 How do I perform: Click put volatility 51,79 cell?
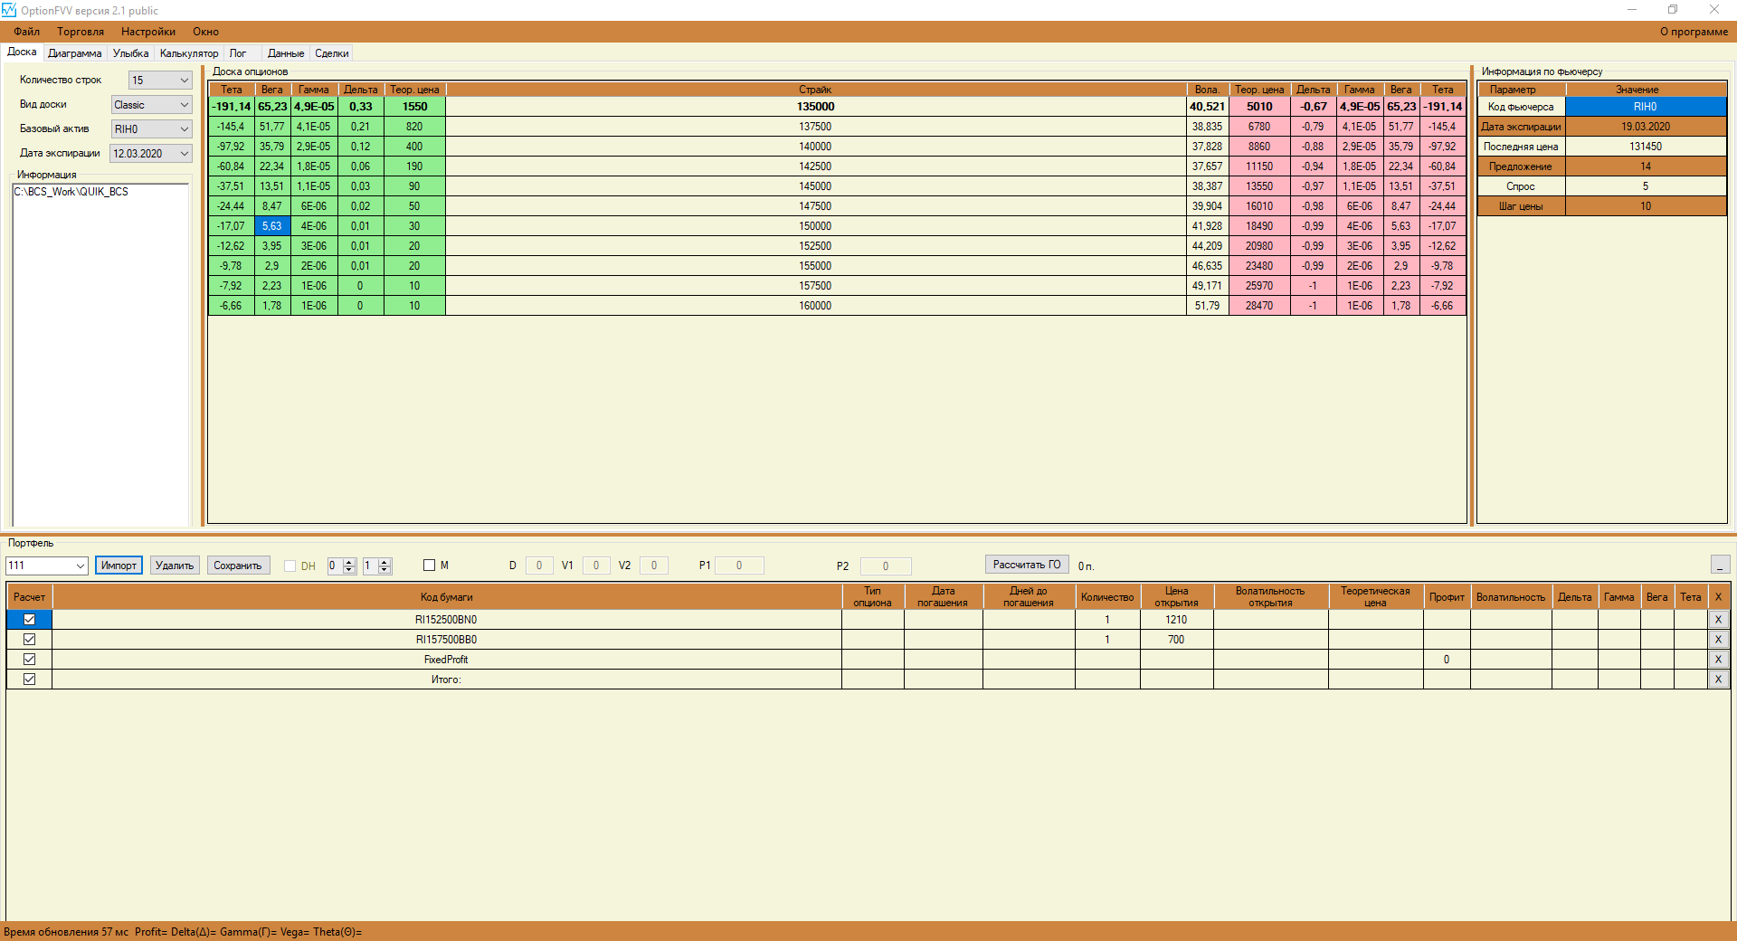[x=1208, y=306]
